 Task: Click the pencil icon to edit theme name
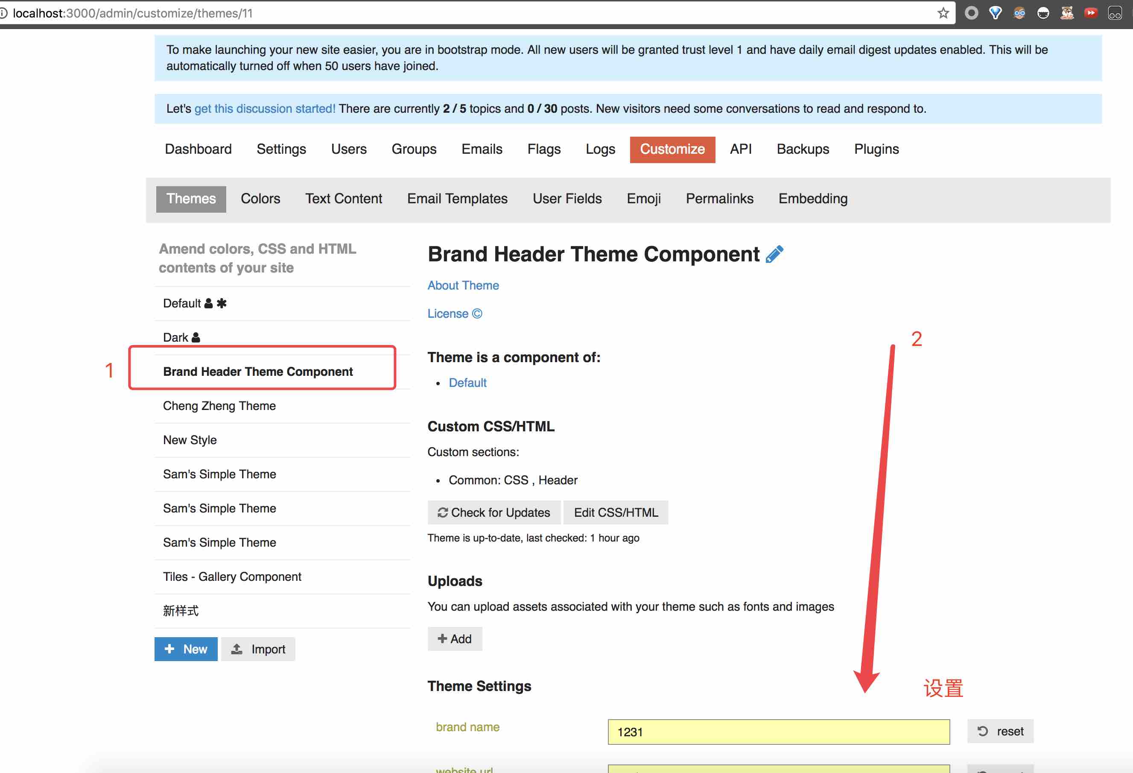click(x=774, y=254)
